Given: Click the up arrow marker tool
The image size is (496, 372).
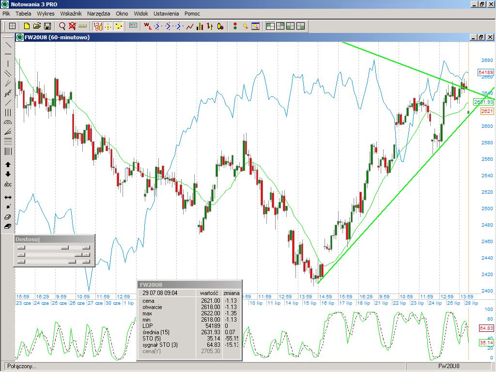Looking at the screenshot, I should (8, 165).
